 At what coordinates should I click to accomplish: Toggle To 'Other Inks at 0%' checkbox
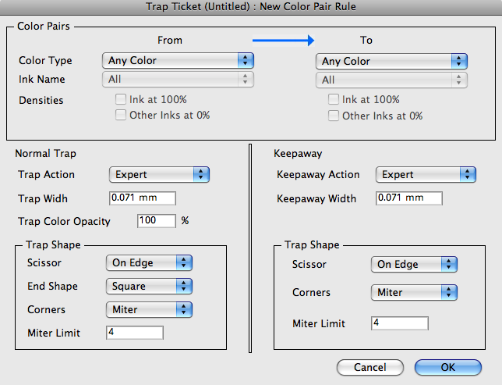[334, 116]
